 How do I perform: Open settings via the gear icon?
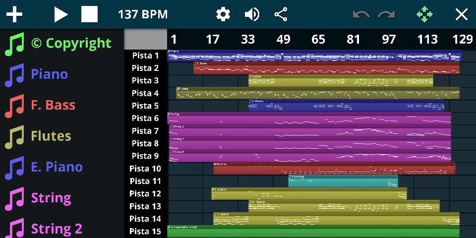223,14
